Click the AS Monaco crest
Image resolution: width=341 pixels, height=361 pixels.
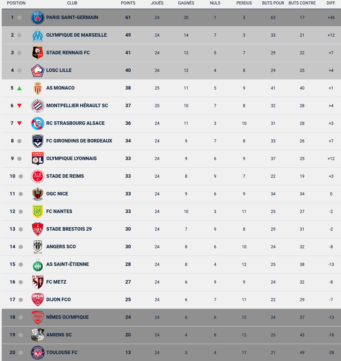pos(38,88)
